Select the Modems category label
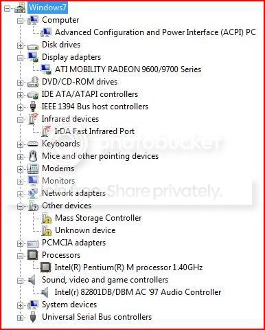Viewport: 265px width, 330px height. click(x=58, y=168)
